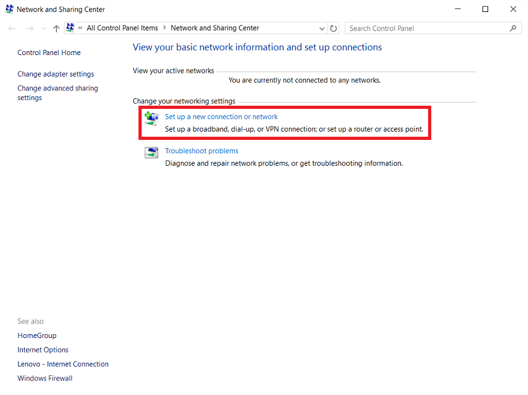Select Network and Sharing Center breadcrumb

click(214, 28)
